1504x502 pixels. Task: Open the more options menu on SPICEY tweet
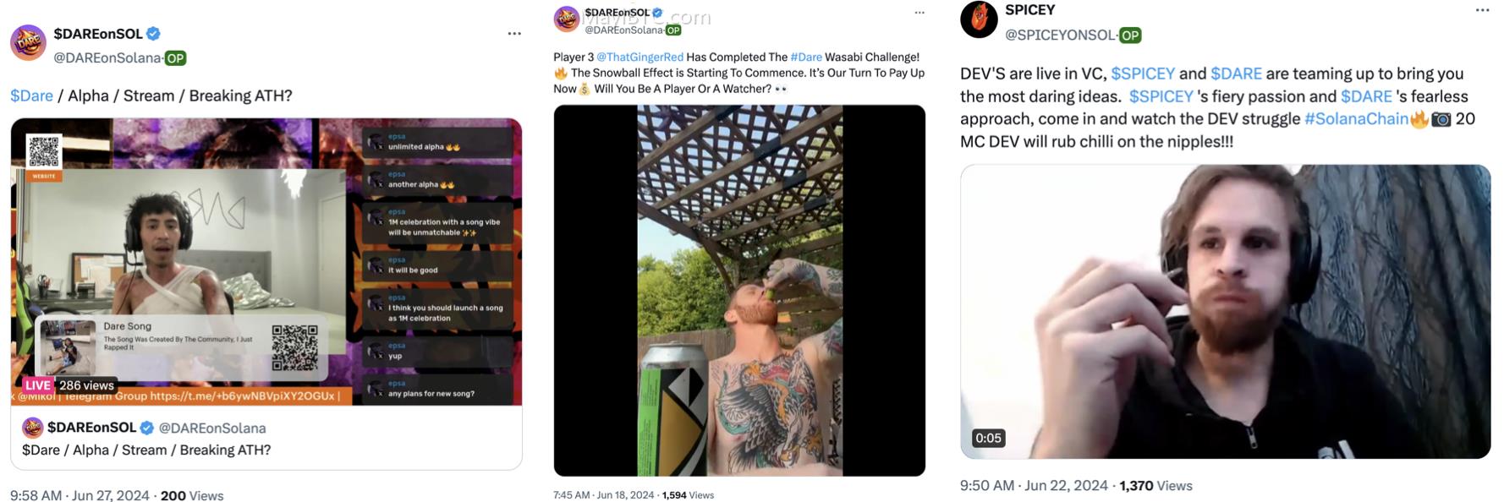(x=1482, y=10)
